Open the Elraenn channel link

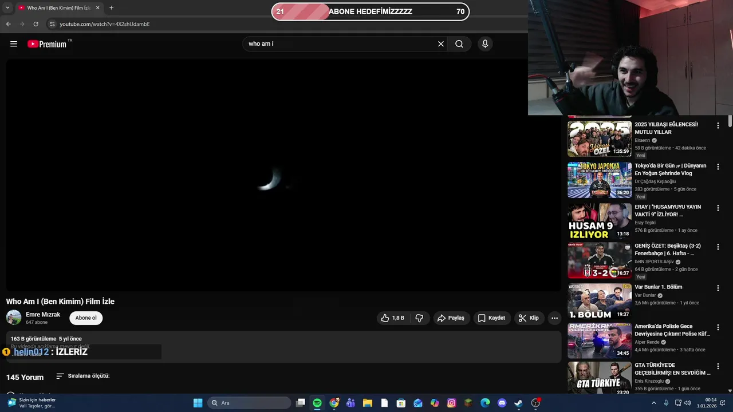[x=643, y=140]
